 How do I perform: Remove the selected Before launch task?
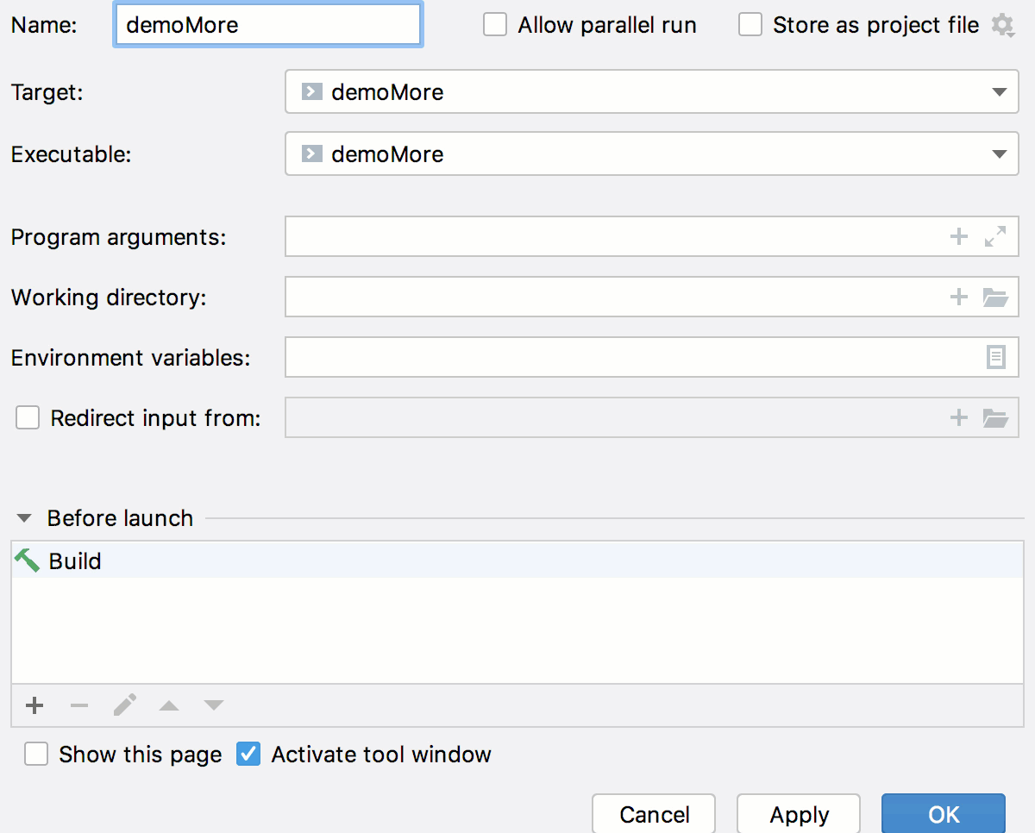[79, 706]
